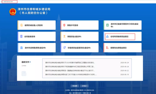
Task: Open notice about 2020年度住房租赁中介机构
Action: tap(71, 74)
